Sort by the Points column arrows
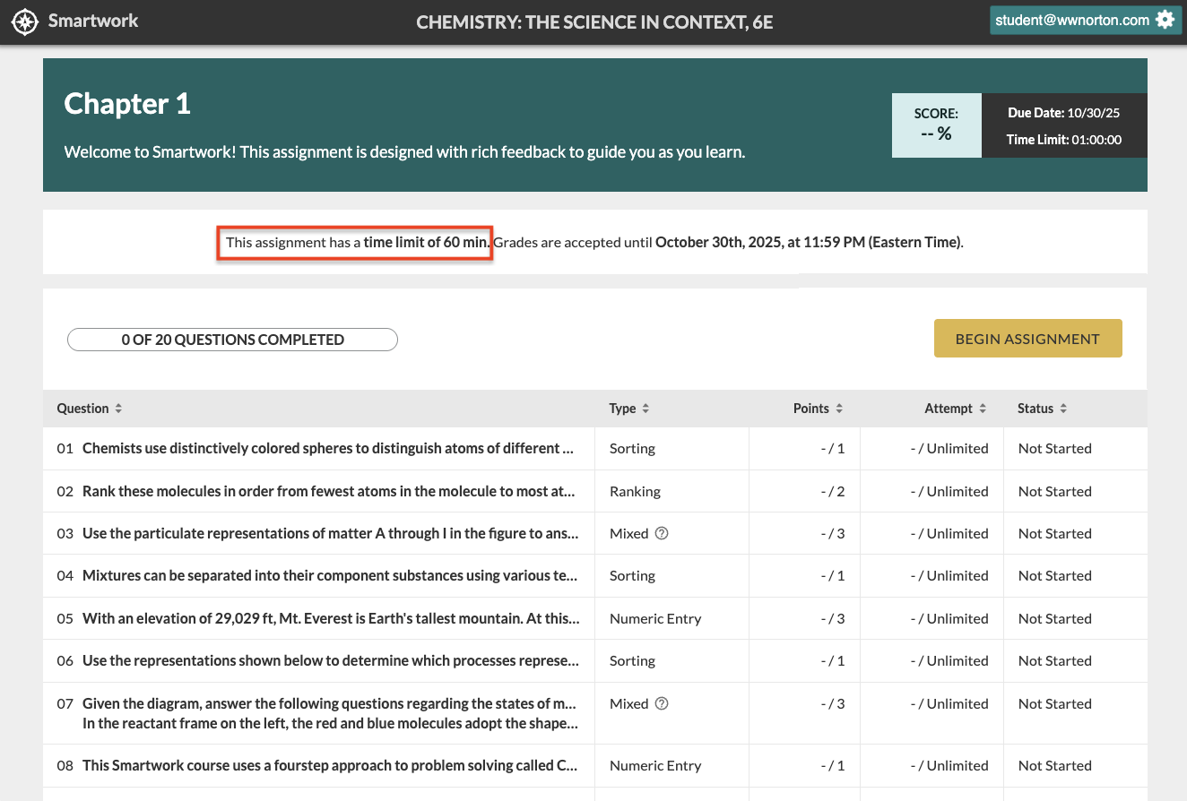The width and height of the screenshot is (1187, 801). [x=839, y=409]
